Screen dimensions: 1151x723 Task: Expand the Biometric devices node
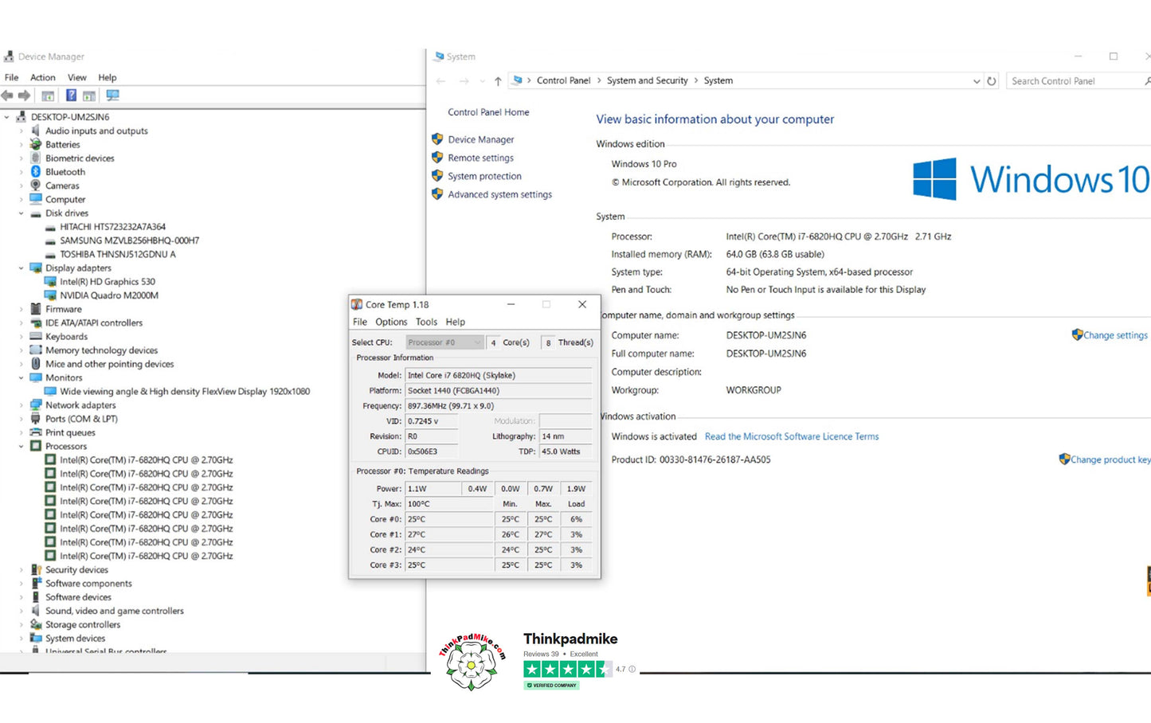click(x=22, y=158)
